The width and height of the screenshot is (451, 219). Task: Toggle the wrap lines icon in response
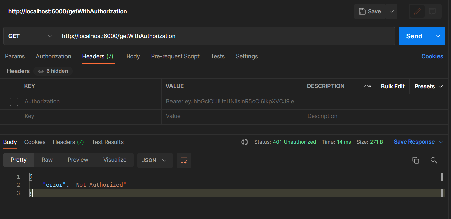184,160
